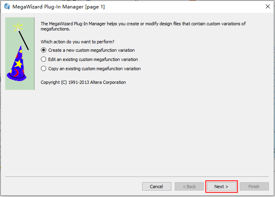This screenshot has height=197, width=275.
Task: Click the empty green area below the wizard hat
Action: pyautogui.click(x=20, y=85)
